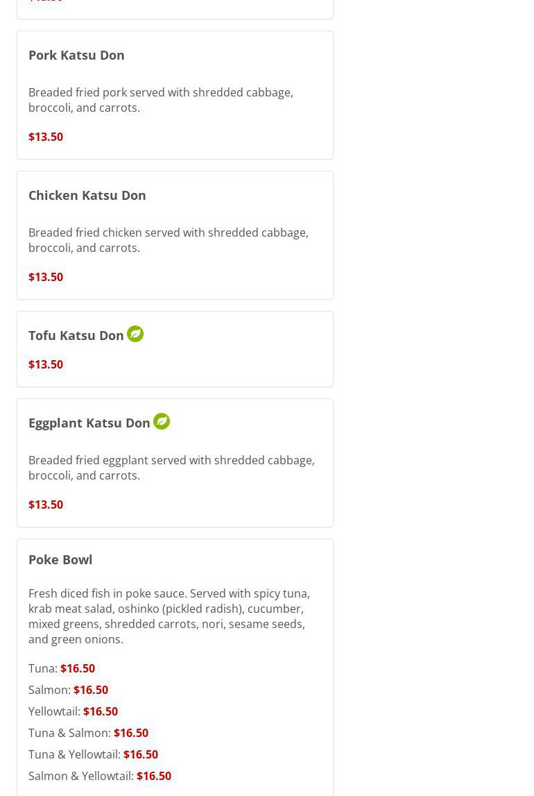Choose the Tuna poke bowl price

tap(78, 668)
